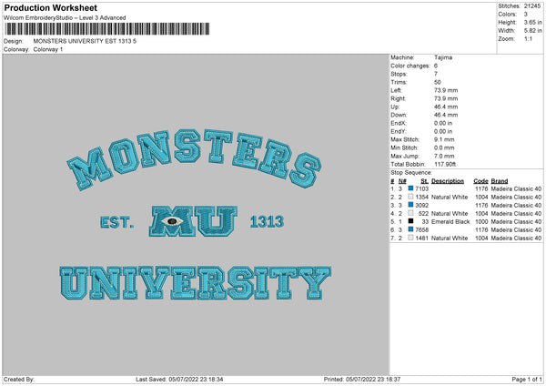546x386 pixels.
Task: Click the EST. embroidery text
Action: tap(116, 222)
